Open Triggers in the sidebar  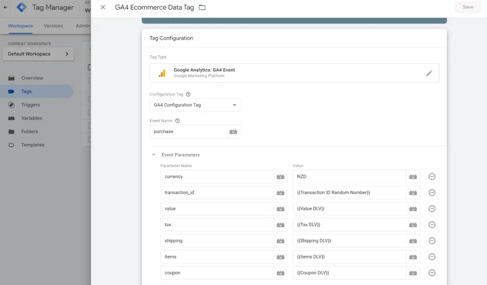[x=37, y=105]
